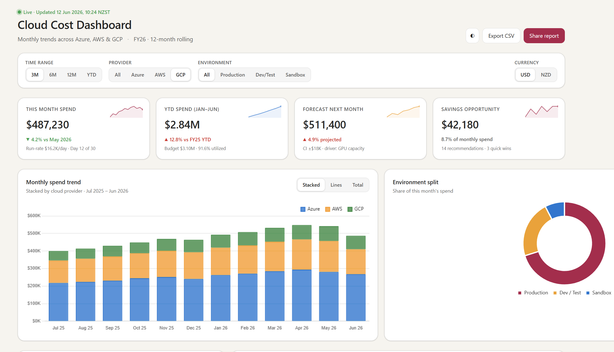This screenshot has height=352, width=614.
Task: Open the Share report dialog
Action: (544, 36)
